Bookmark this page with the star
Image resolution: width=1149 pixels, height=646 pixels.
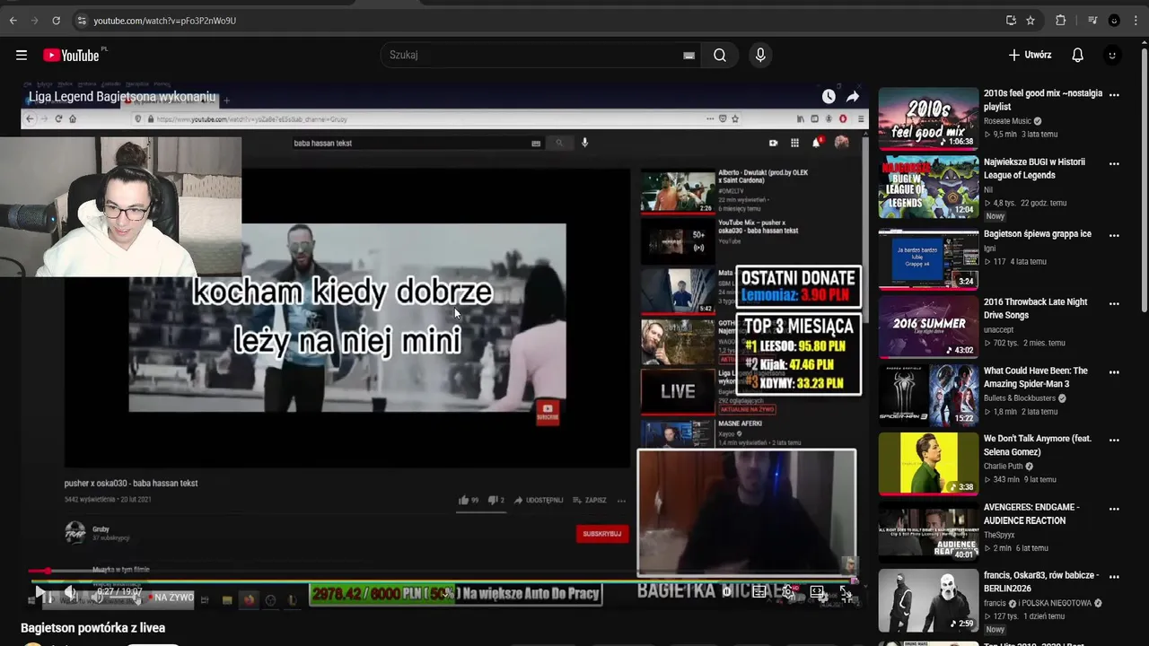(x=1031, y=21)
